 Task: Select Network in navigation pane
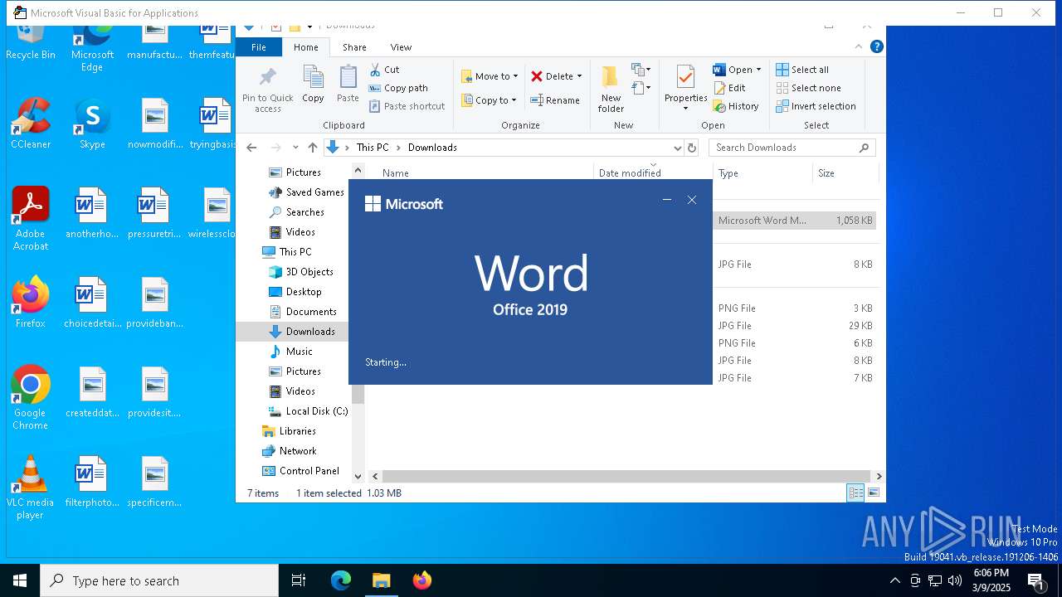click(x=289, y=451)
